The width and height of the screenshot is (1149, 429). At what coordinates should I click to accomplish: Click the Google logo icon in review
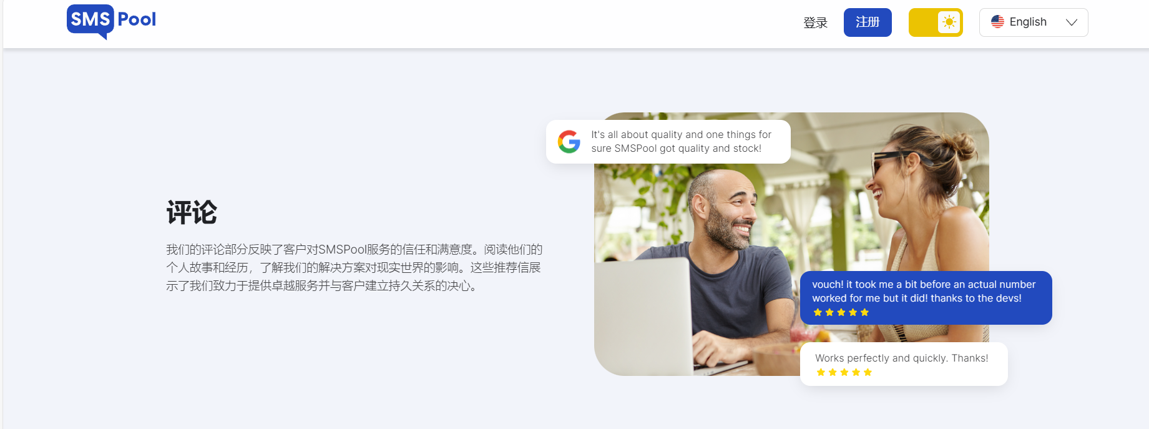tap(569, 142)
